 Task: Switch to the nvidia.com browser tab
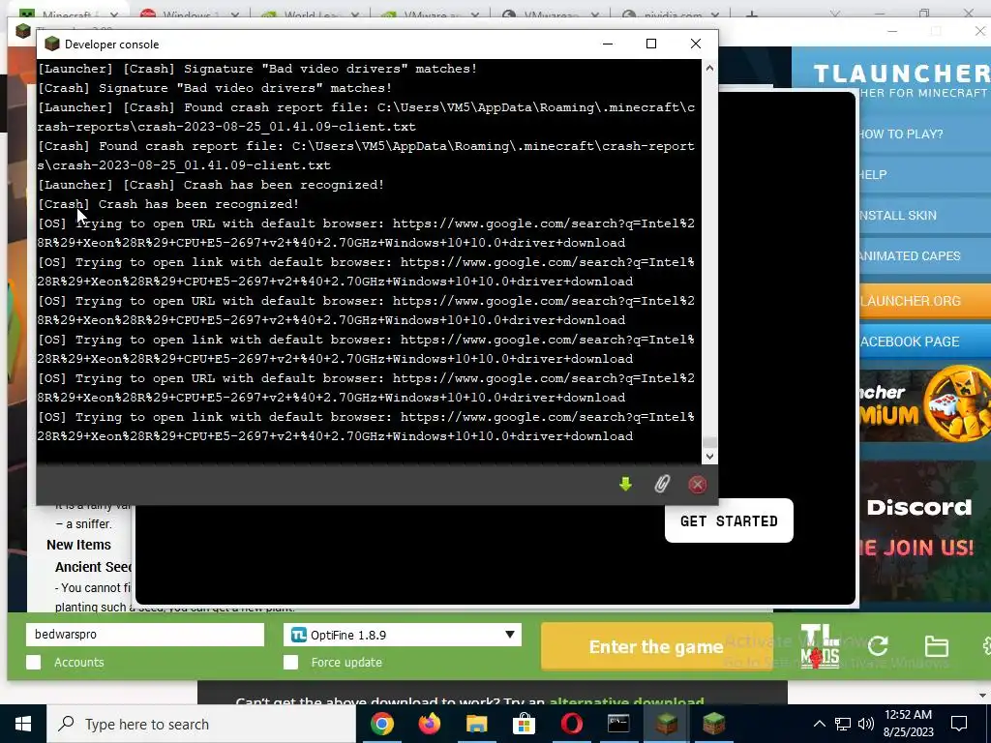672,14
